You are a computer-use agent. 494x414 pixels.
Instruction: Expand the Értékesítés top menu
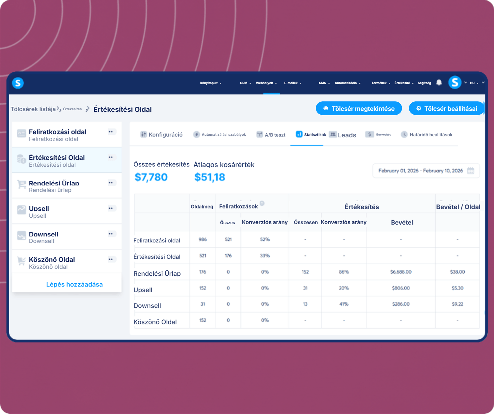tap(404, 83)
